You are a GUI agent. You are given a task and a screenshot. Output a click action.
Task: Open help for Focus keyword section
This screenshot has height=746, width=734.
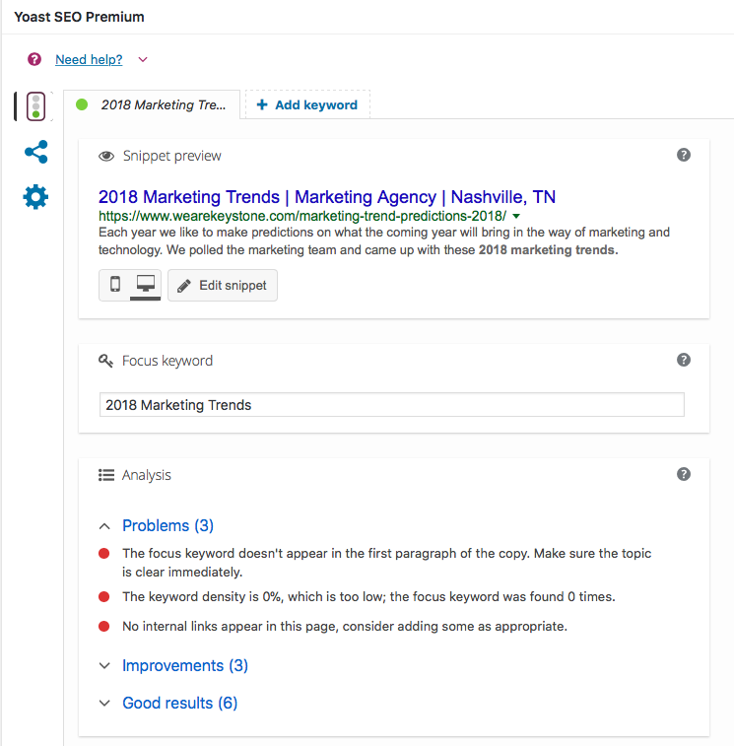pos(684,360)
